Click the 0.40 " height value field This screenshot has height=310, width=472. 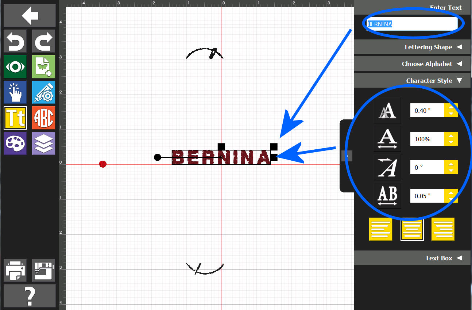(x=427, y=110)
